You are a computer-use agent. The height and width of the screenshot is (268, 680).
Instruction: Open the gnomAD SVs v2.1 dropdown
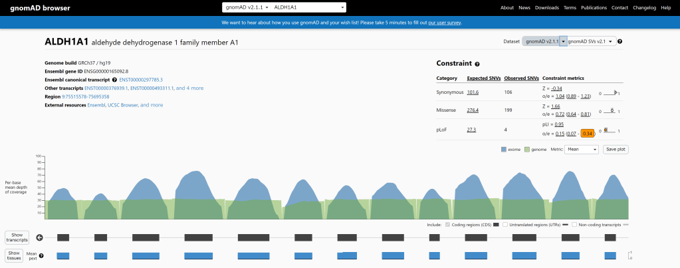coord(591,41)
